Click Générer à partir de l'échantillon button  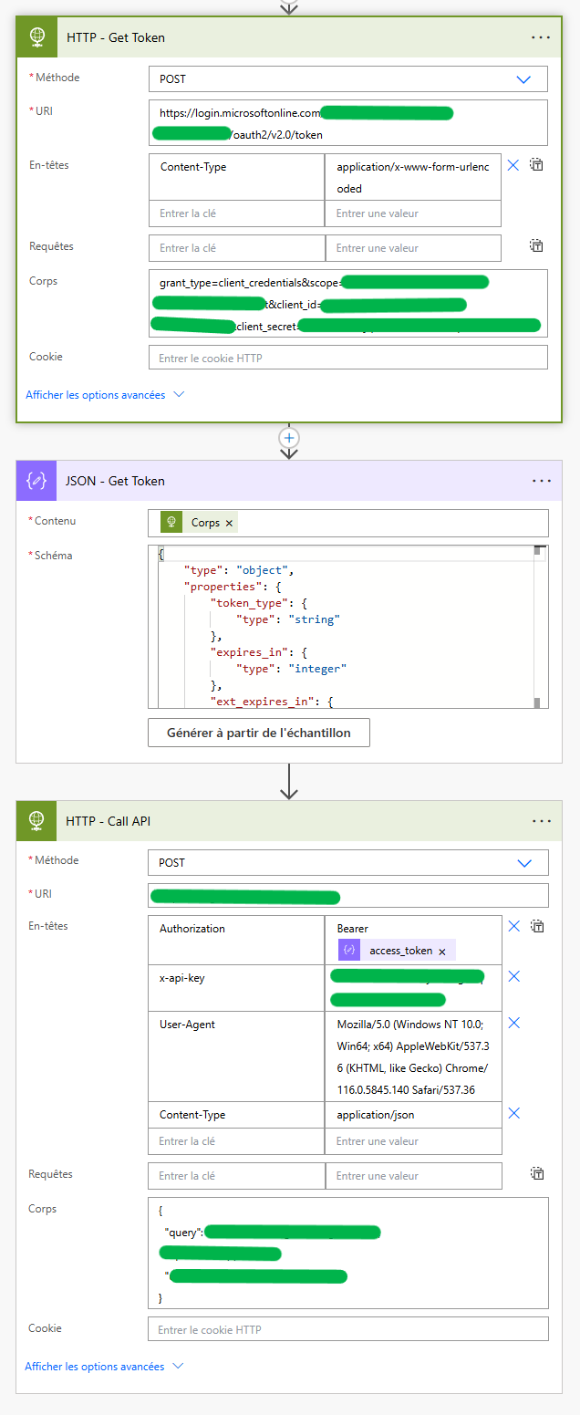(258, 732)
